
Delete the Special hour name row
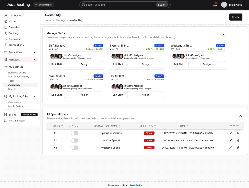tap(238, 133)
